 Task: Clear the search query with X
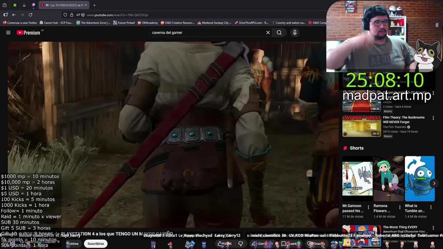[268, 33]
